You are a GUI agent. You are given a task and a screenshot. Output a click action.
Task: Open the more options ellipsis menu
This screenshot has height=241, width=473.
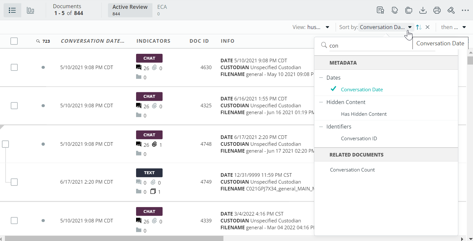click(465, 10)
